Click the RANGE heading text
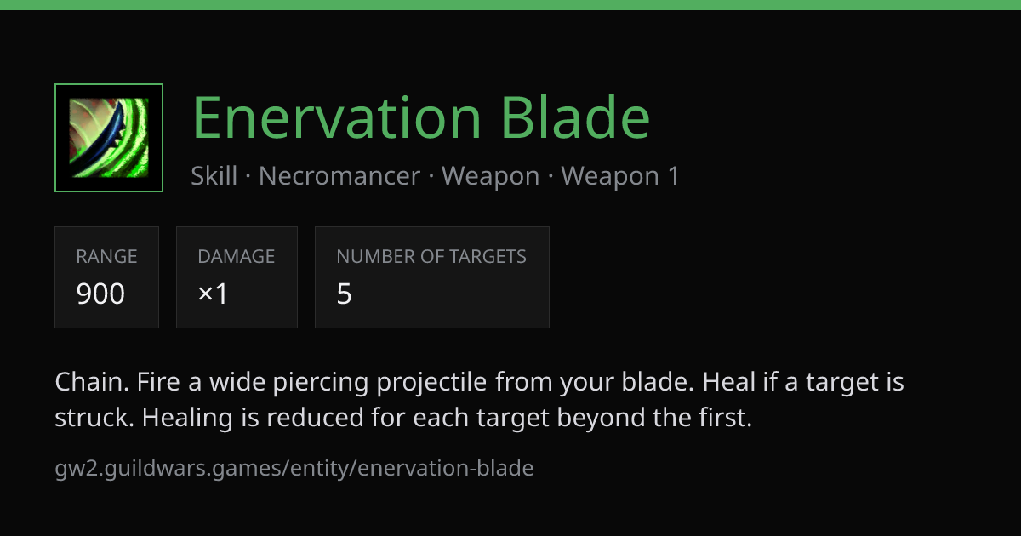The image size is (1021, 536). pos(106,256)
